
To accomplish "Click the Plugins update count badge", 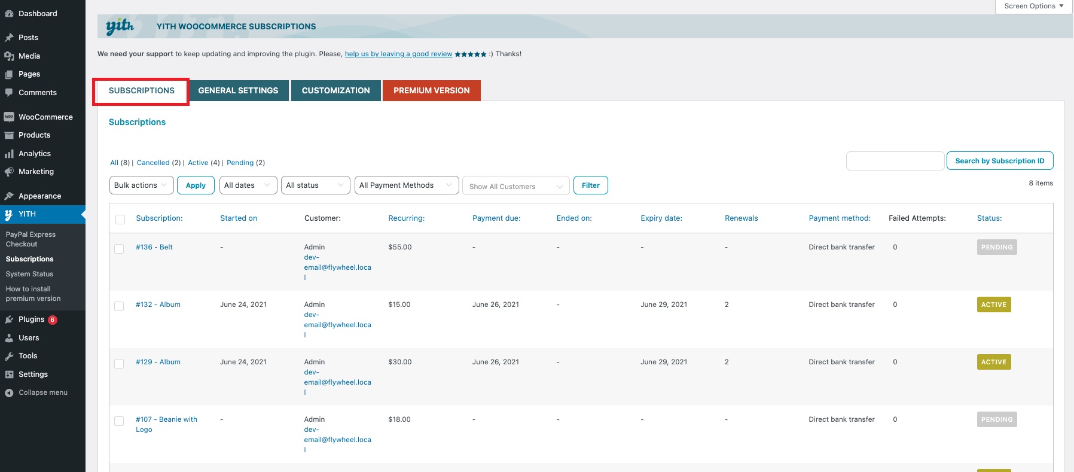I will [53, 319].
